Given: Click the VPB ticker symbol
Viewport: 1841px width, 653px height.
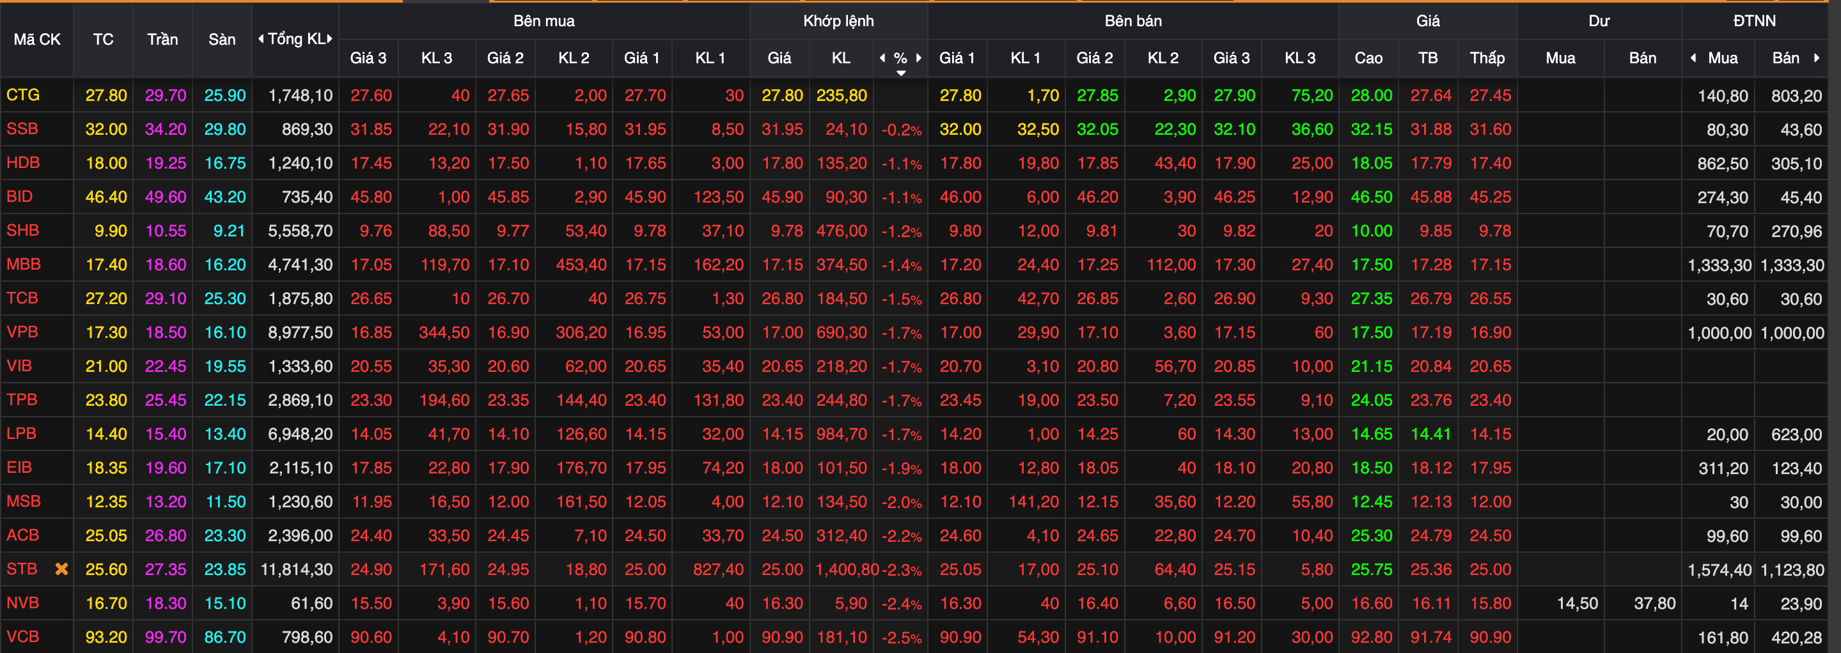Looking at the screenshot, I should pos(22,332).
